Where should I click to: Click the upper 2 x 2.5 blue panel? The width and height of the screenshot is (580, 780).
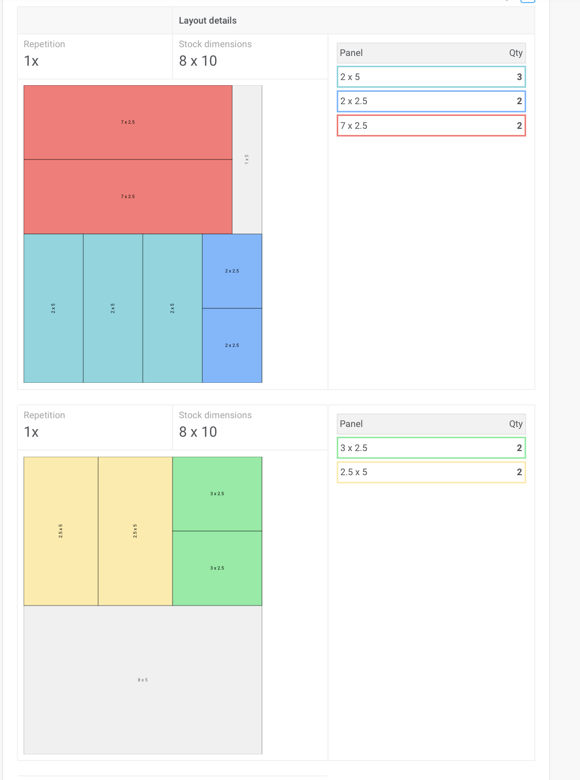(232, 271)
